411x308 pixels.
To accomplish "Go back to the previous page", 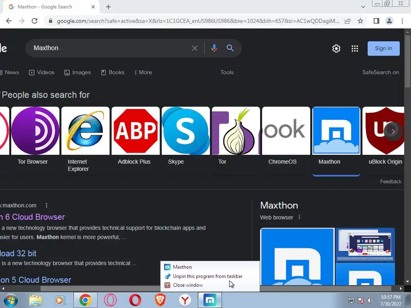I will tap(9, 21).
